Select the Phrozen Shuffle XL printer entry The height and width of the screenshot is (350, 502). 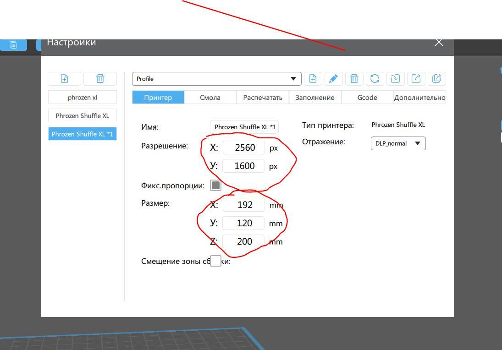coord(83,115)
